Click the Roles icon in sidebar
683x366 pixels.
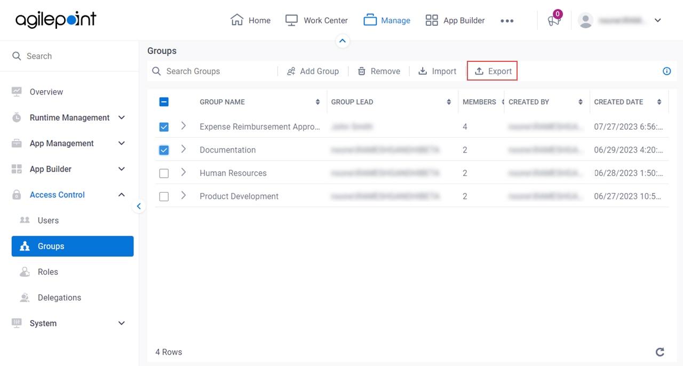pos(25,272)
